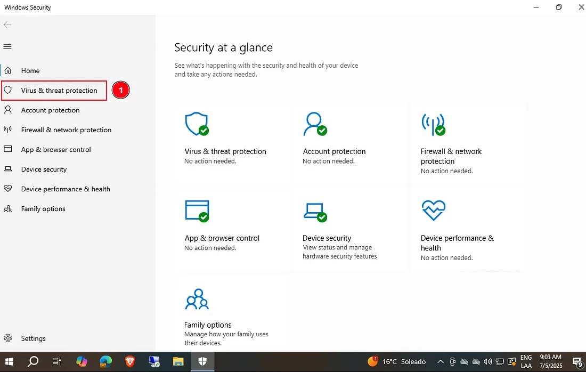This screenshot has width=586, height=372.
Task: Open Settings at the sidebar bottom
Action: (x=78, y=338)
